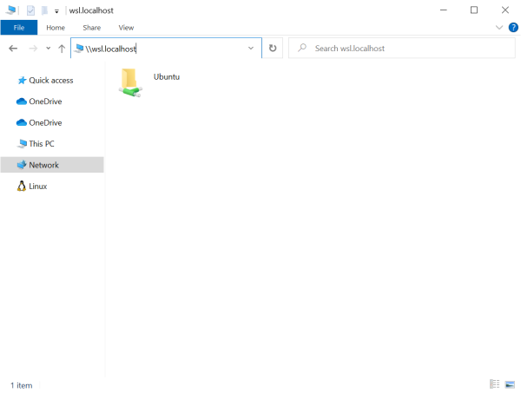Minimize the File Explorer window

[x=443, y=10]
